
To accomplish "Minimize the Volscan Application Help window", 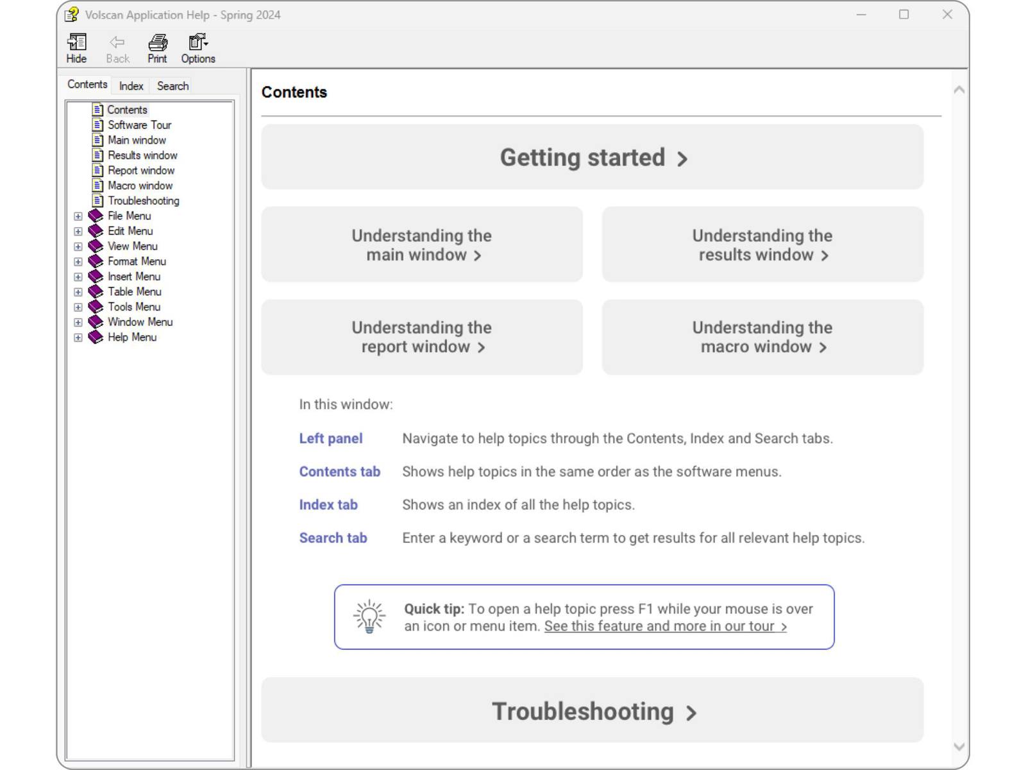I will pos(861,14).
